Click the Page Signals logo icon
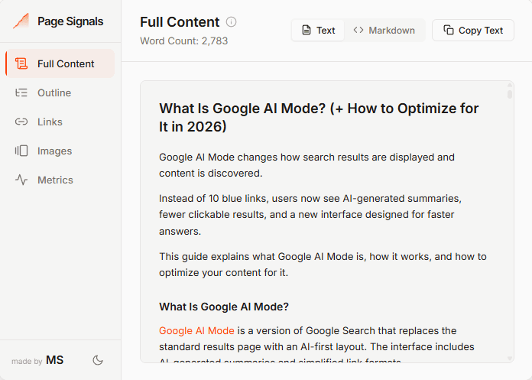The height and width of the screenshot is (380, 532). pos(21,21)
